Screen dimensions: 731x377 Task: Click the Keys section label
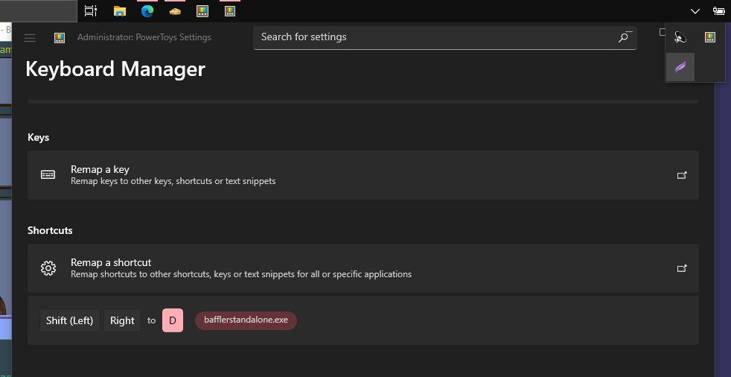click(x=38, y=138)
